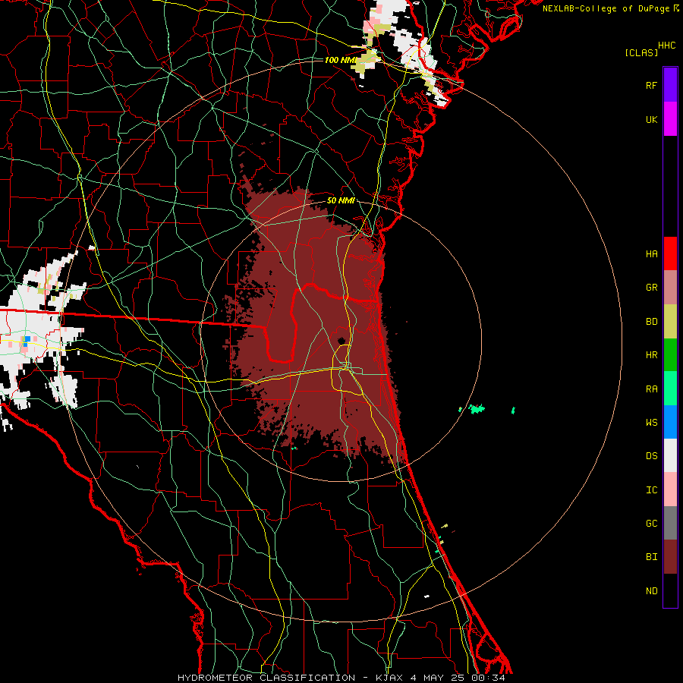Click the BD legend label

pyautogui.click(x=652, y=322)
